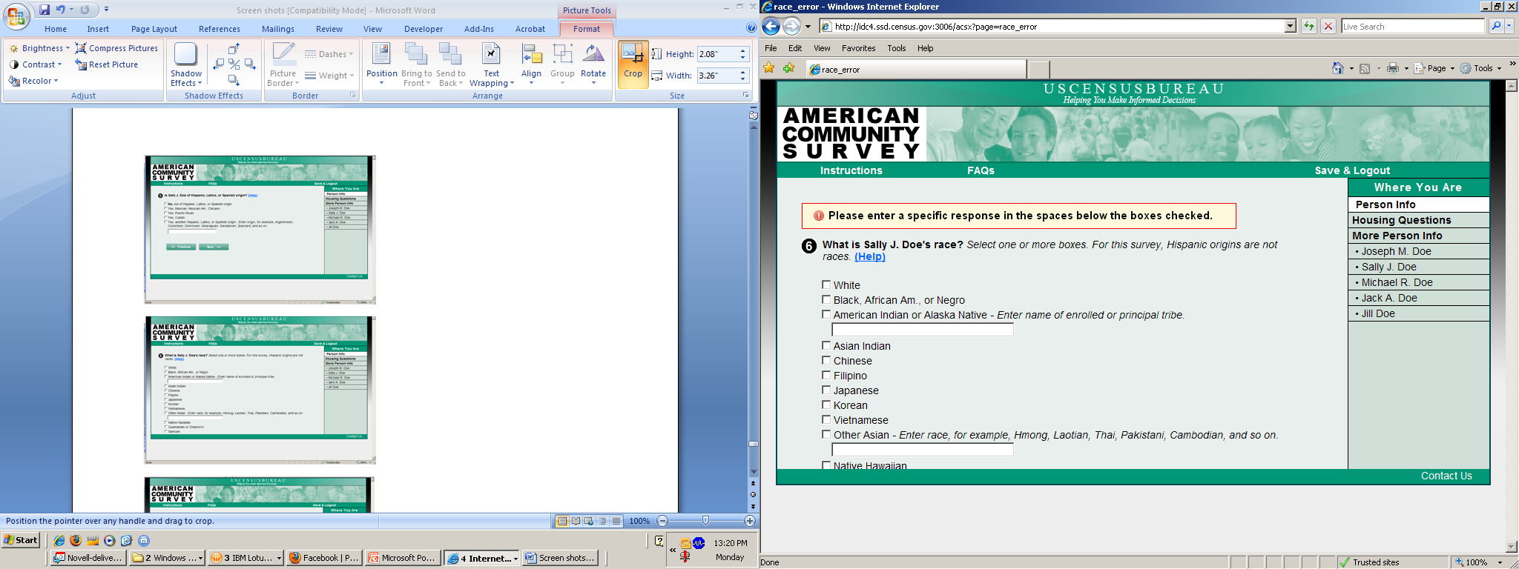Open the Review ribbon tab
The width and height of the screenshot is (1519, 569).
(x=329, y=29)
